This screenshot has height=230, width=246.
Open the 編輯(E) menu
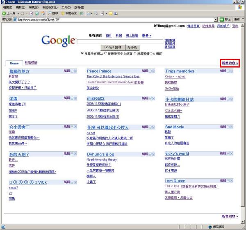coord(20,7)
